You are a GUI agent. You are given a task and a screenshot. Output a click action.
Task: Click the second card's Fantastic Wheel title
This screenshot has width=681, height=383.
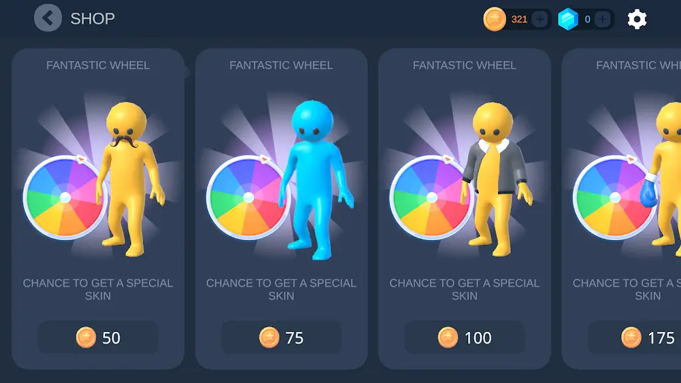coord(281,65)
